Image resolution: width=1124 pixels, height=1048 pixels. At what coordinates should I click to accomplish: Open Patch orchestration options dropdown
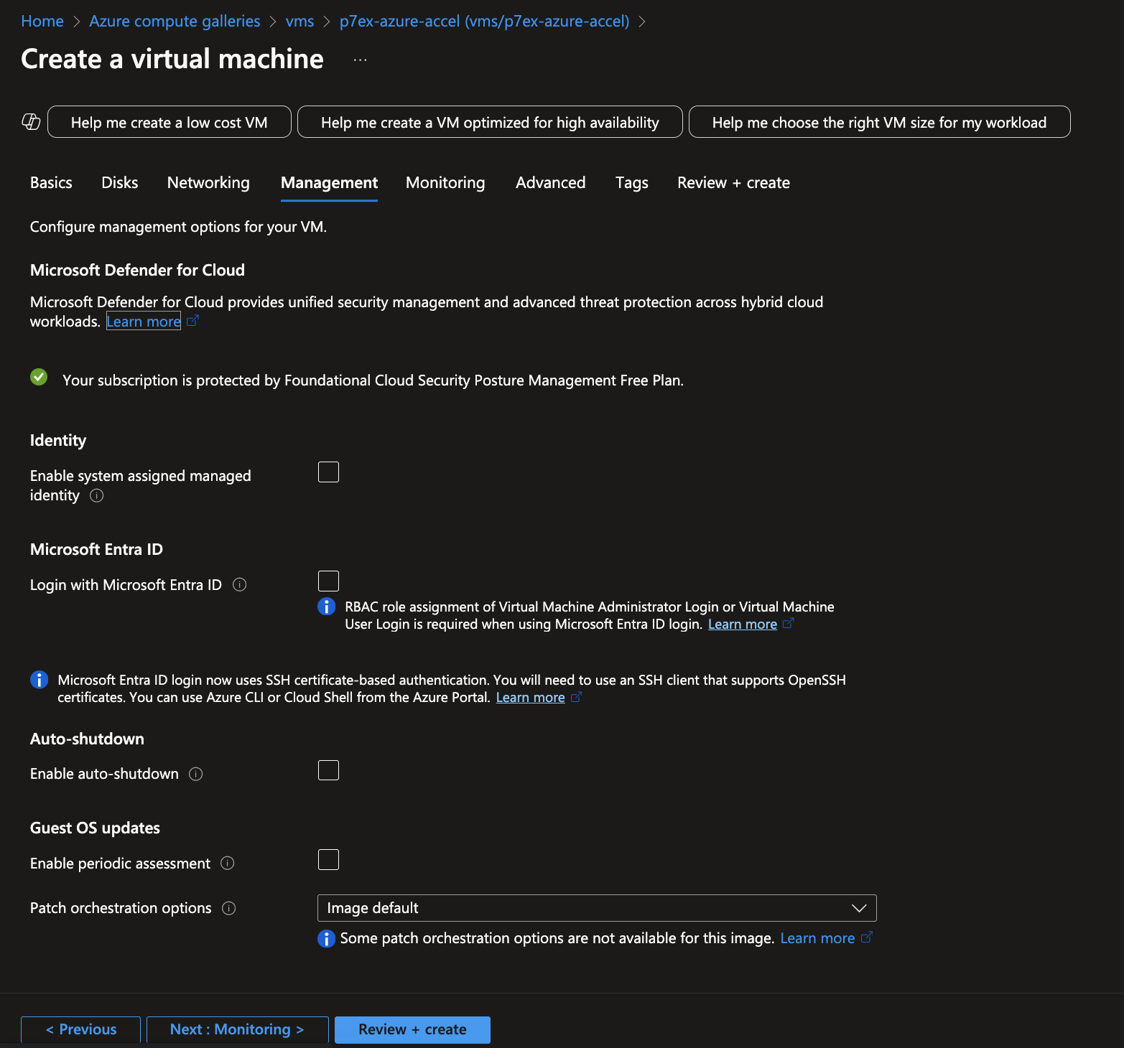596,908
